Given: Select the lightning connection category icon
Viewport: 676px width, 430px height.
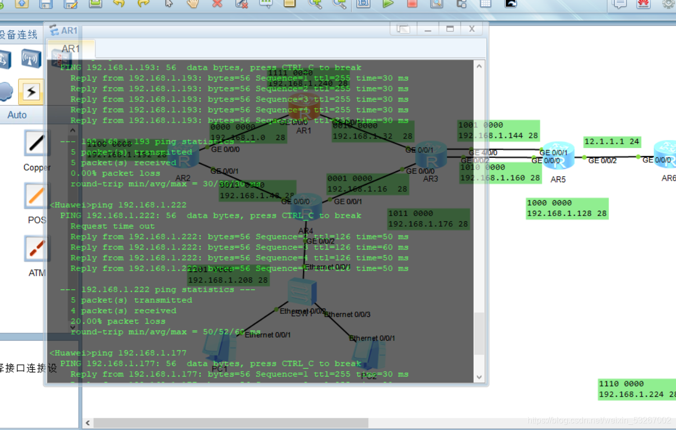Looking at the screenshot, I should [31, 92].
